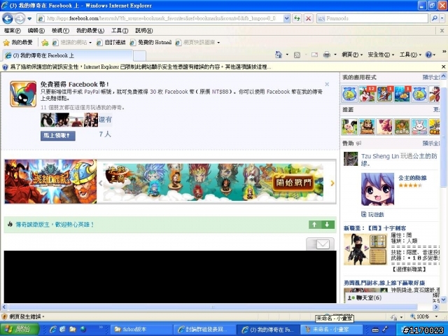Open the 我的最愛 favorites star button
Screen dimensions: 448x336
tap(17, 43)
